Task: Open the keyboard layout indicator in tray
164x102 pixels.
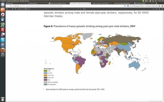Action: (x=147, y=1)
